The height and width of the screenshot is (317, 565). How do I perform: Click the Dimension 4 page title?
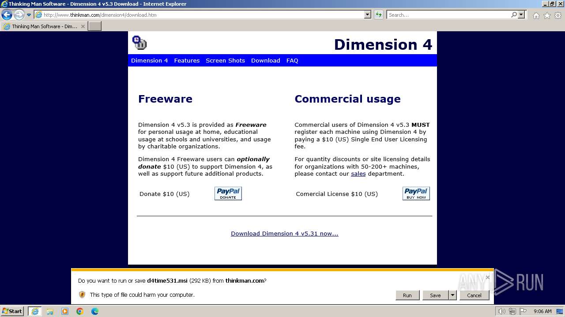383,44
